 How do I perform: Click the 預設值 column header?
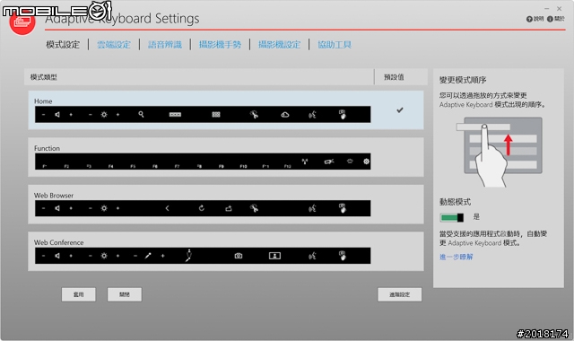pos(394,77)
